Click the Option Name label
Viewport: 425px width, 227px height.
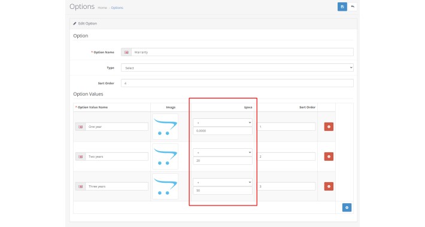104,52
